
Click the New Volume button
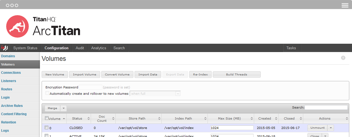pos(55,75)
